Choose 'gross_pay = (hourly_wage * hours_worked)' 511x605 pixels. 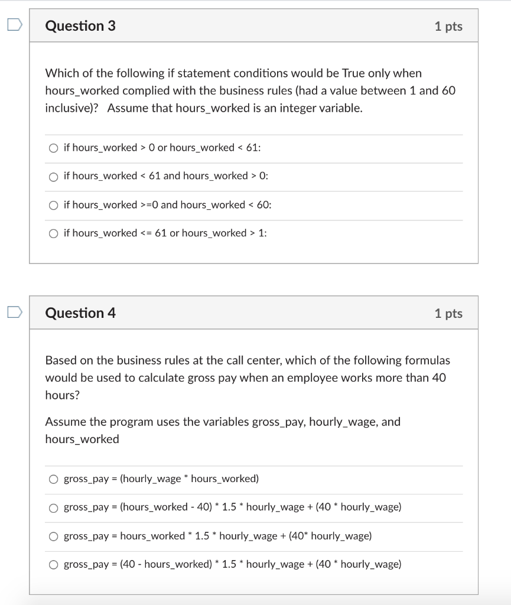pos(53,479)
